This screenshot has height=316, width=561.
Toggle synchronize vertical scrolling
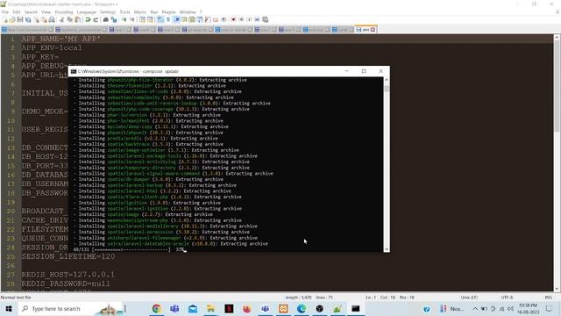(142, 19)
